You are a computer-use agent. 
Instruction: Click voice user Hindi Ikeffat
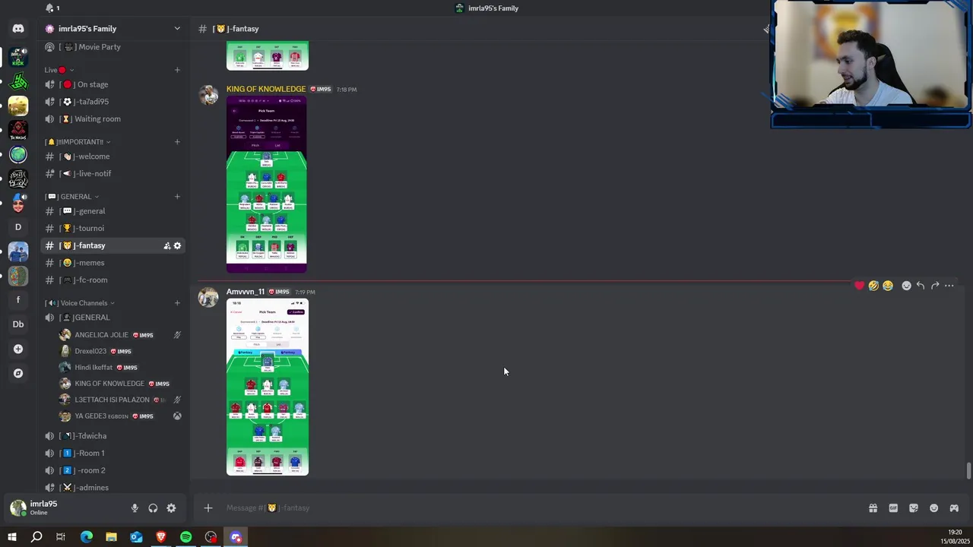coord(120,368)
